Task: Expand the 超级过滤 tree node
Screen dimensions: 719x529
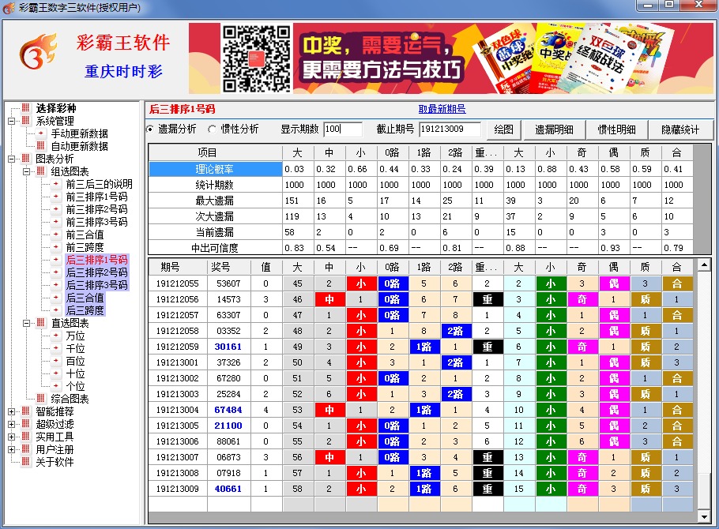Action: [x=11, y=424]
